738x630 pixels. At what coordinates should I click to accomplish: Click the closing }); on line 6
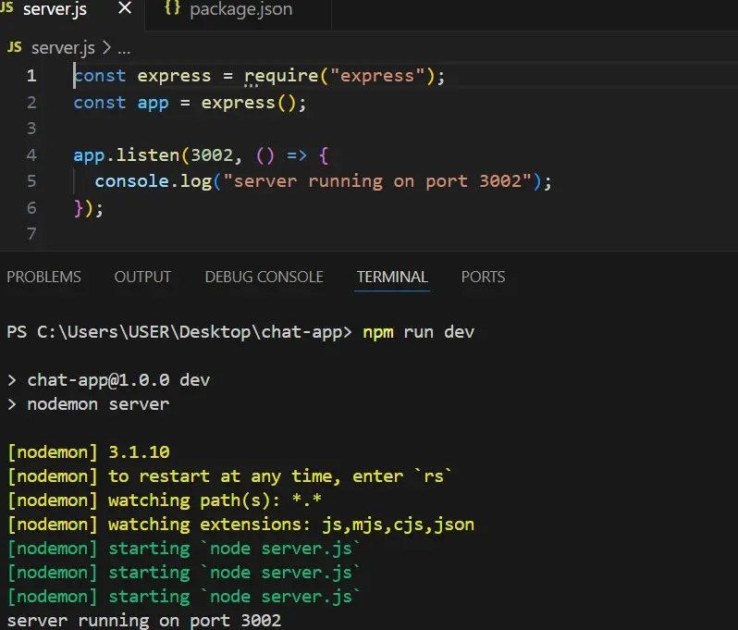89,208
